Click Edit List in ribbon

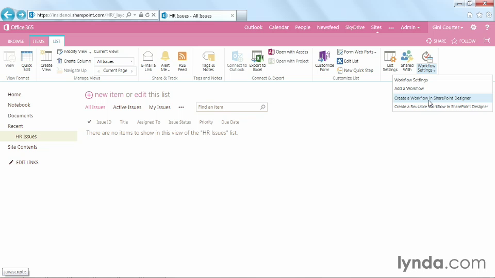point(348,61)
